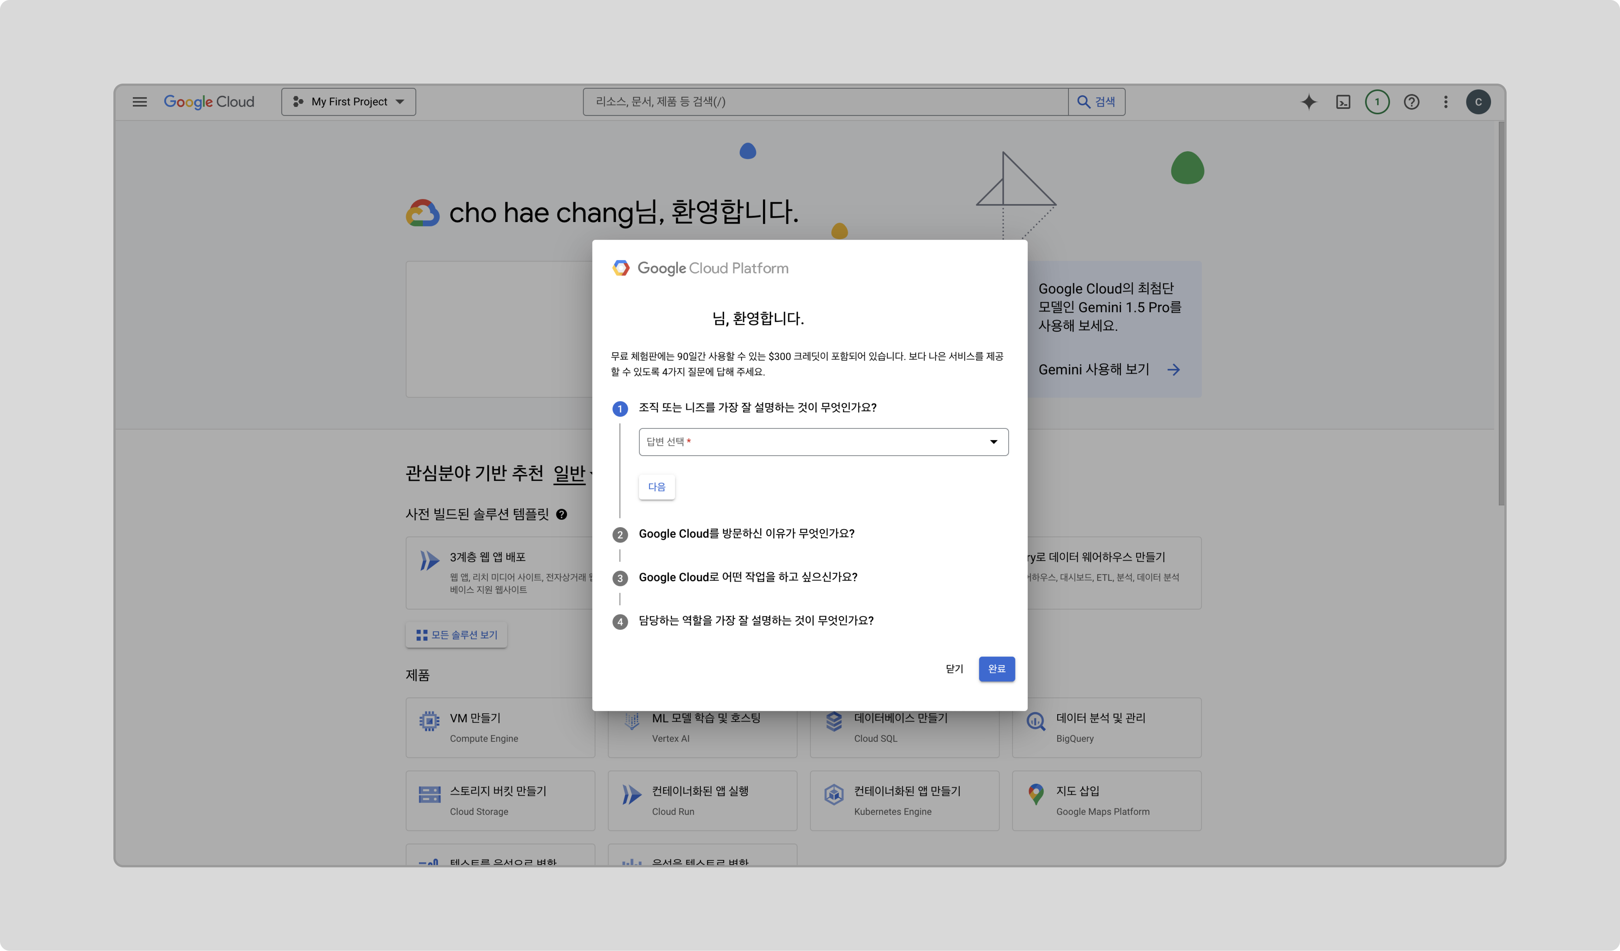Click the search magnifier button 검색
The height and width of the screenshot is (951, 1620).
(1097, 102)
